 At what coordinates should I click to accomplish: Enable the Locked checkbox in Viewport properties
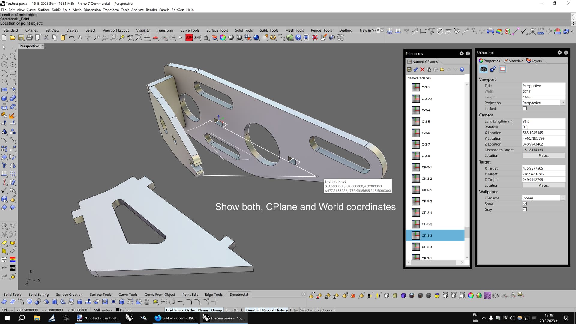pos(525,108)
